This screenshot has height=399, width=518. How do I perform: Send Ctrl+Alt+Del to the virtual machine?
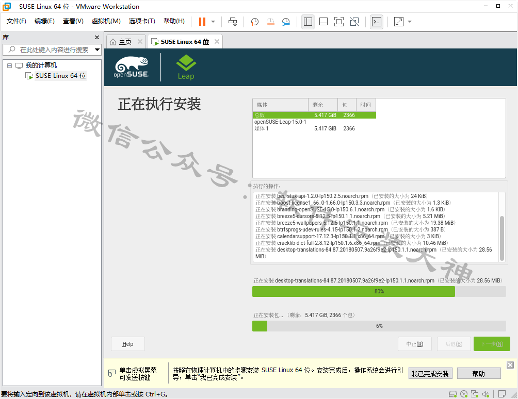pos(233,22)
